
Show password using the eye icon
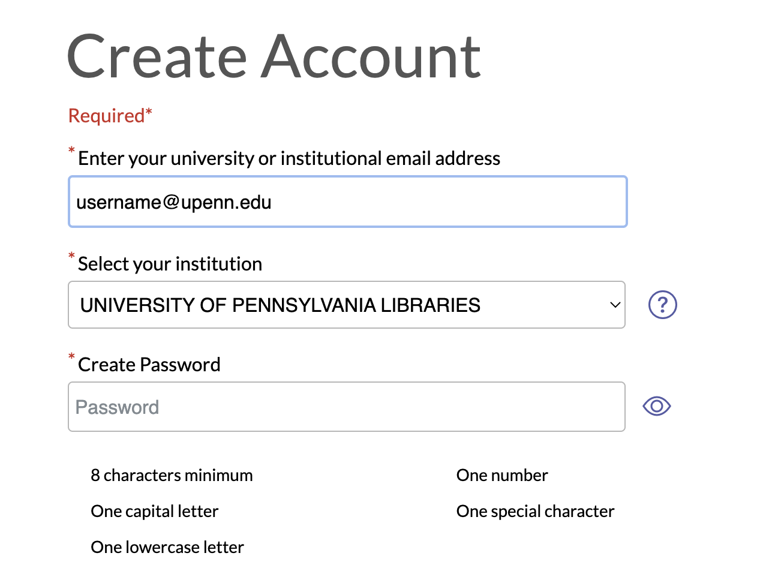(x=656, y=406)
